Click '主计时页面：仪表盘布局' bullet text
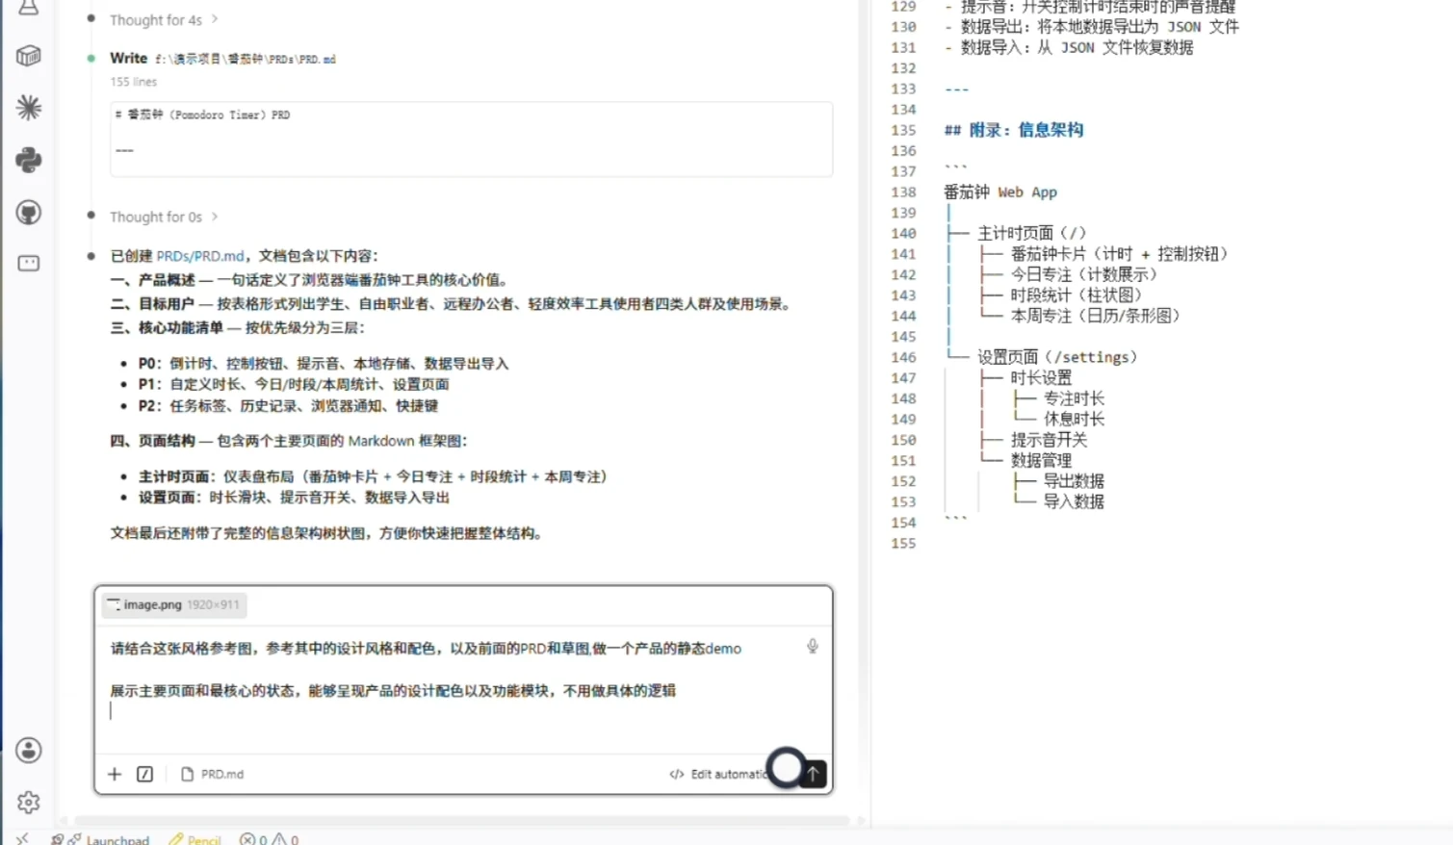 (373, 476)
